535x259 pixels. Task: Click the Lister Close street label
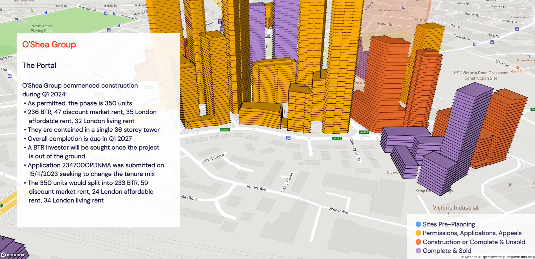[287, 182]
